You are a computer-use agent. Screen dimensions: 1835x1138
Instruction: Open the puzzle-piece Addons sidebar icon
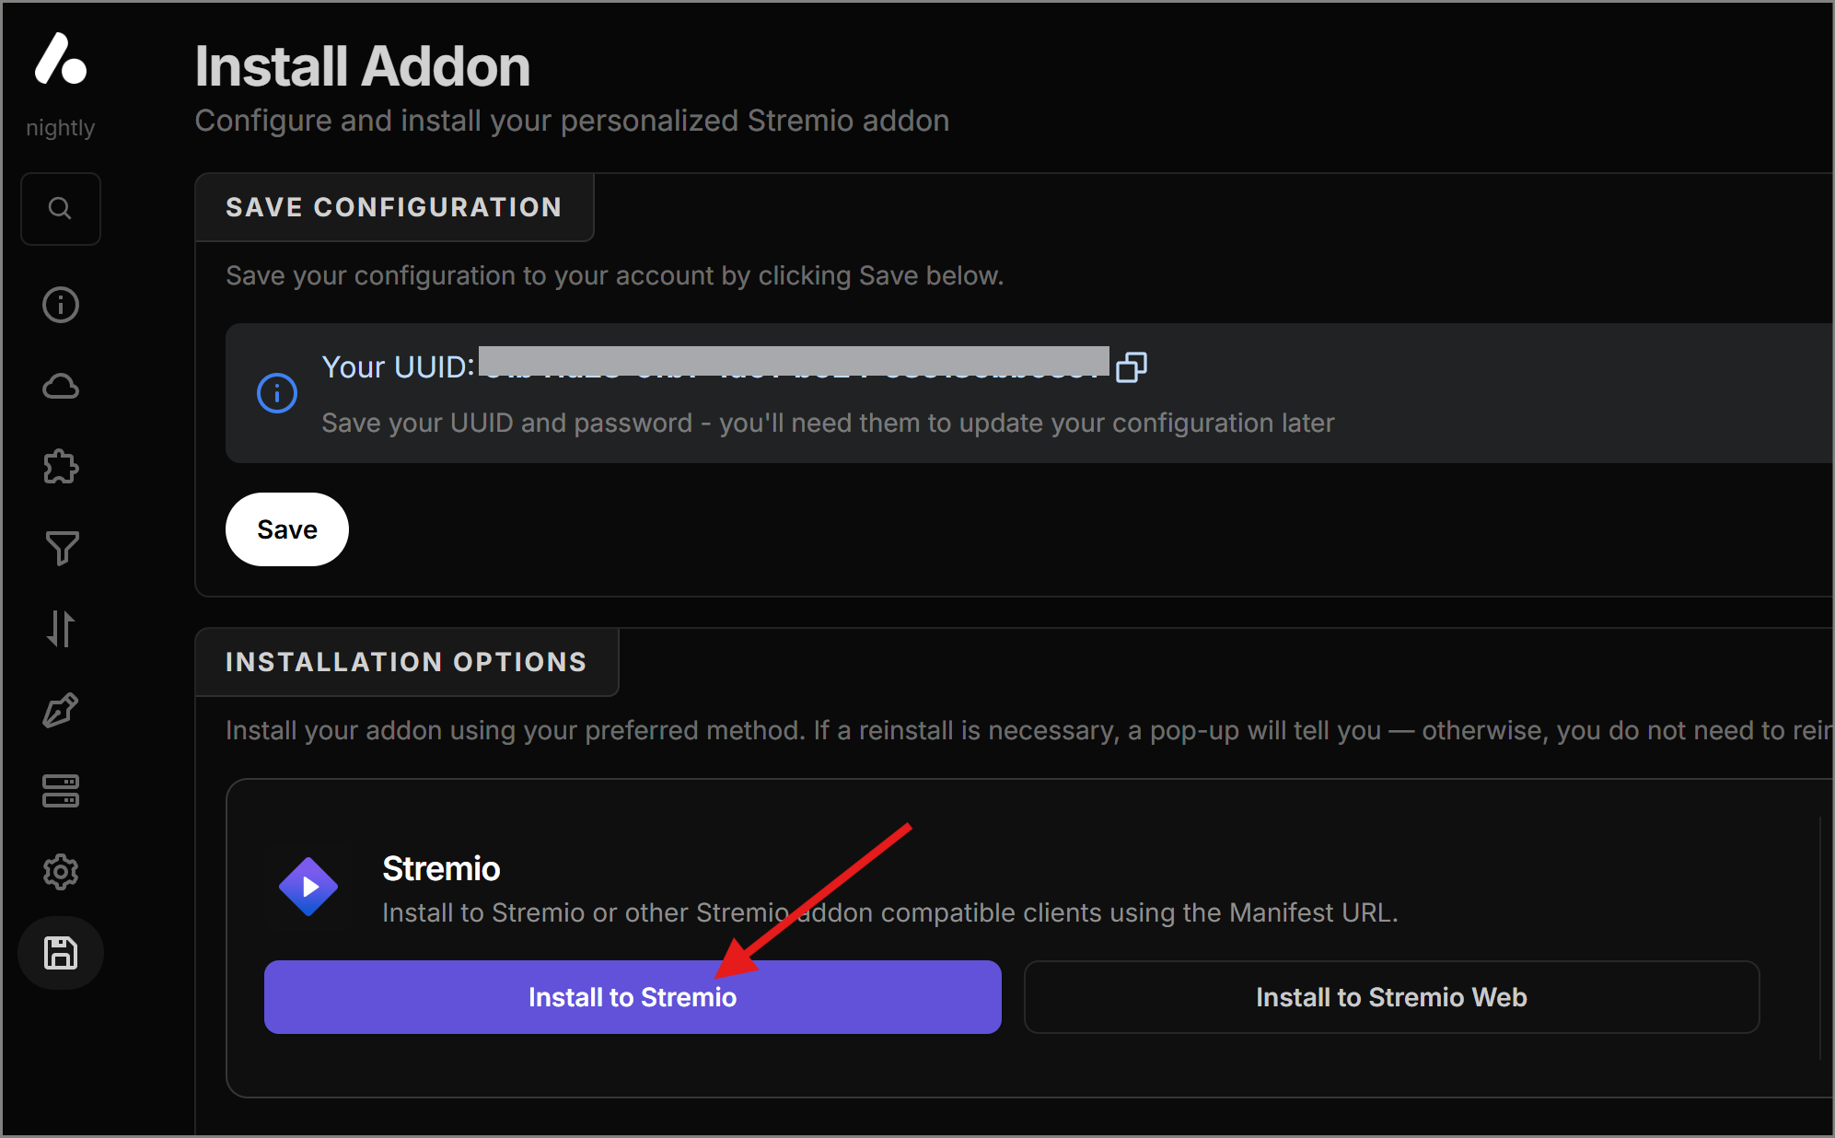coord(61,467)
